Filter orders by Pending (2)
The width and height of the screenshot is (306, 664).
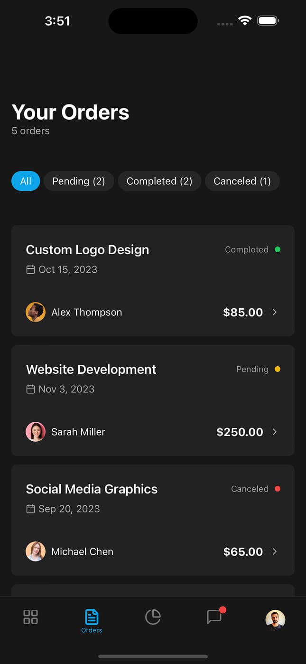click(x=79, y=181)
